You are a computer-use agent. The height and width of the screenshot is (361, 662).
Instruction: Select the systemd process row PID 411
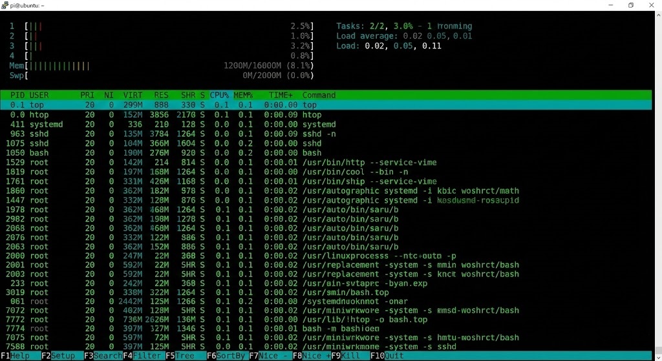(x=326, y=125)
